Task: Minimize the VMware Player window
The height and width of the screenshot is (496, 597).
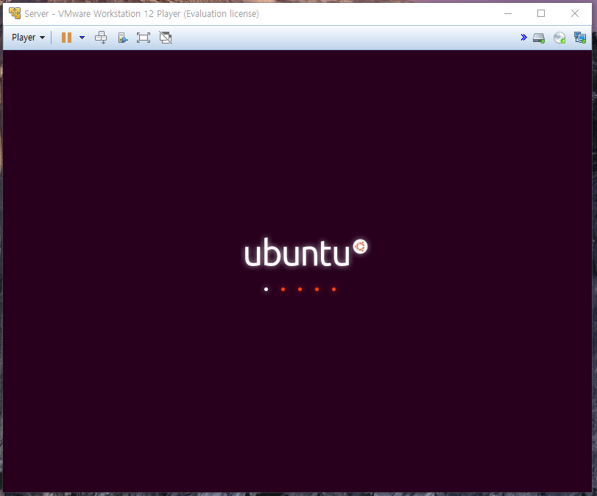Action: (507, 13)
